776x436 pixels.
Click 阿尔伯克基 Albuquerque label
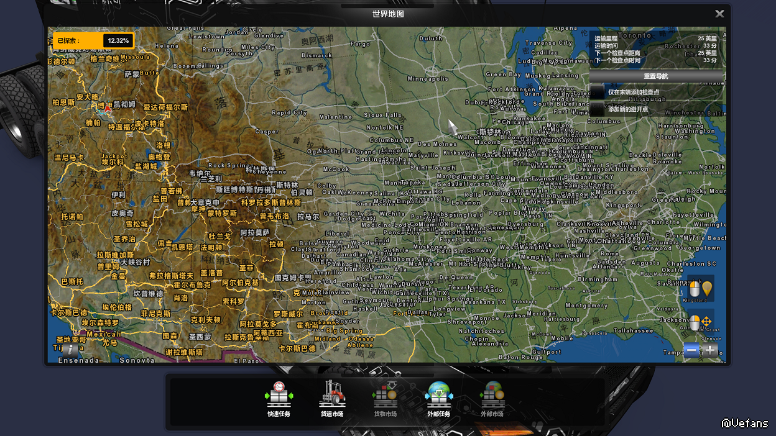(241, 283)
